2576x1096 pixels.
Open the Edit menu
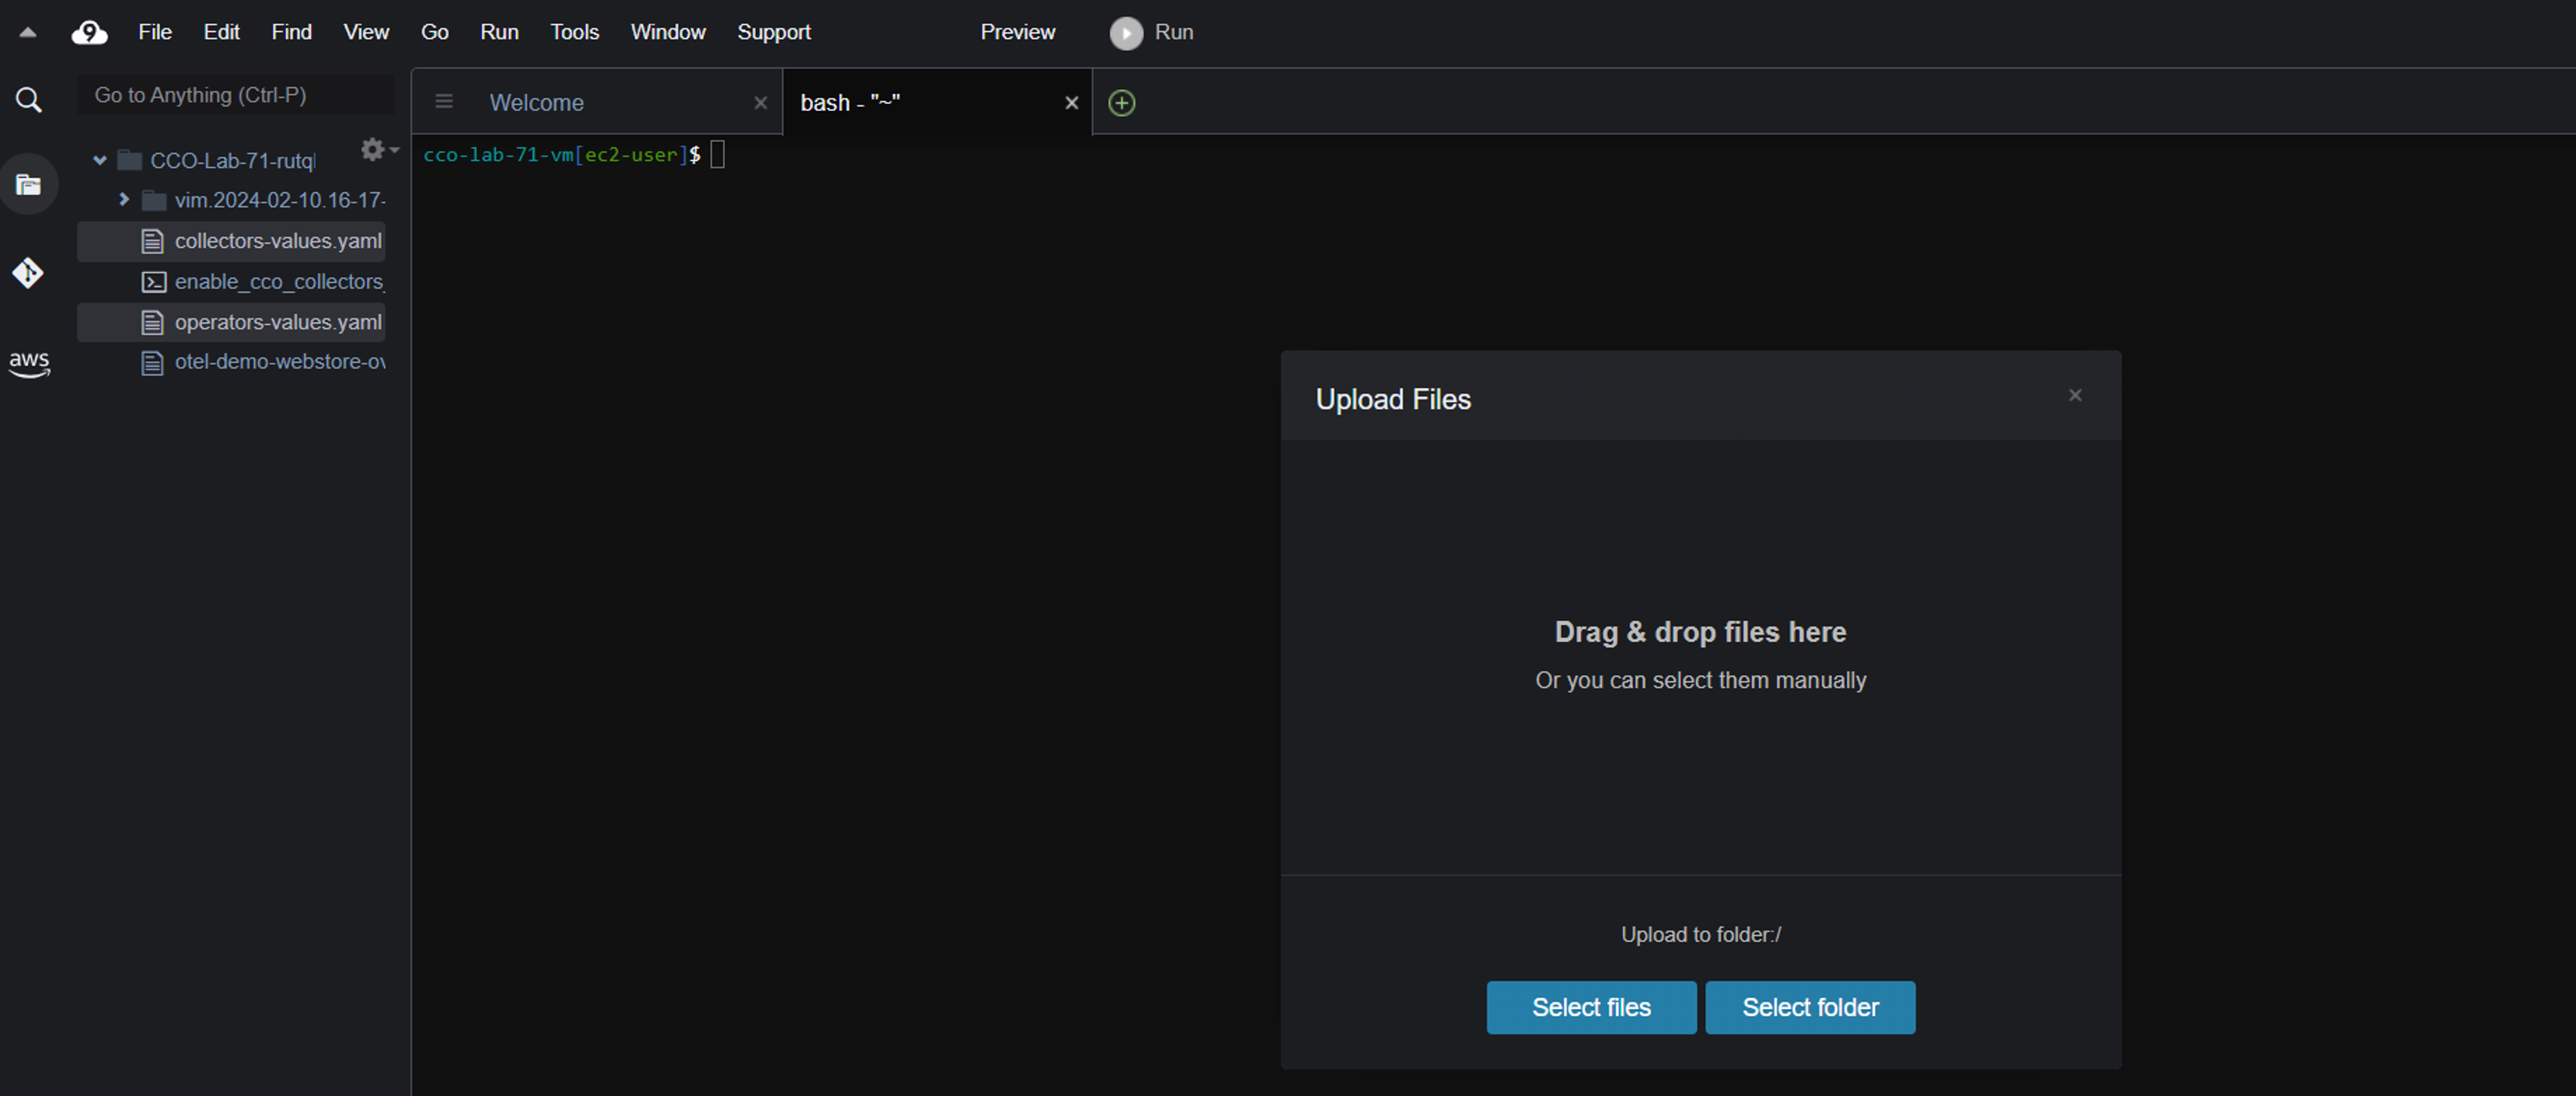coord(221,32)
